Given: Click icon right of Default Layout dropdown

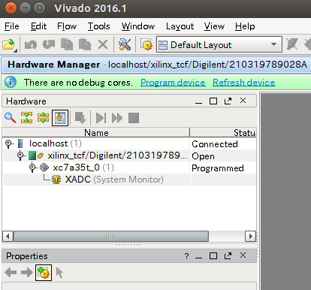Looking at the screenshot, I should (x=292, y=45).
